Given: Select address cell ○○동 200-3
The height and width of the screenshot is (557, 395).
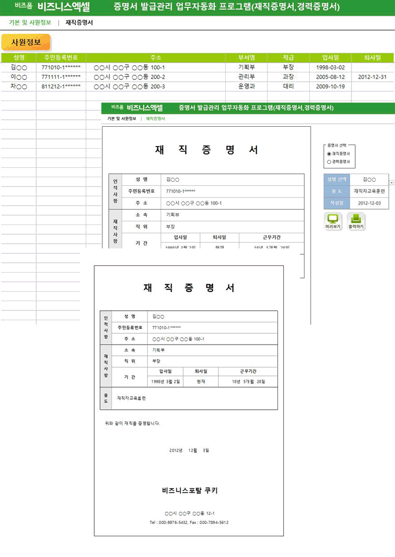Looking at the screenshot, I should coord(156,86).
